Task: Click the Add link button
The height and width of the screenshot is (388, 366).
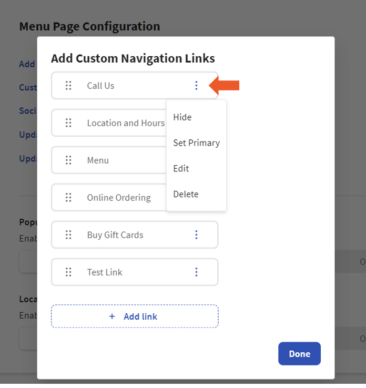Action: point(135,316)
